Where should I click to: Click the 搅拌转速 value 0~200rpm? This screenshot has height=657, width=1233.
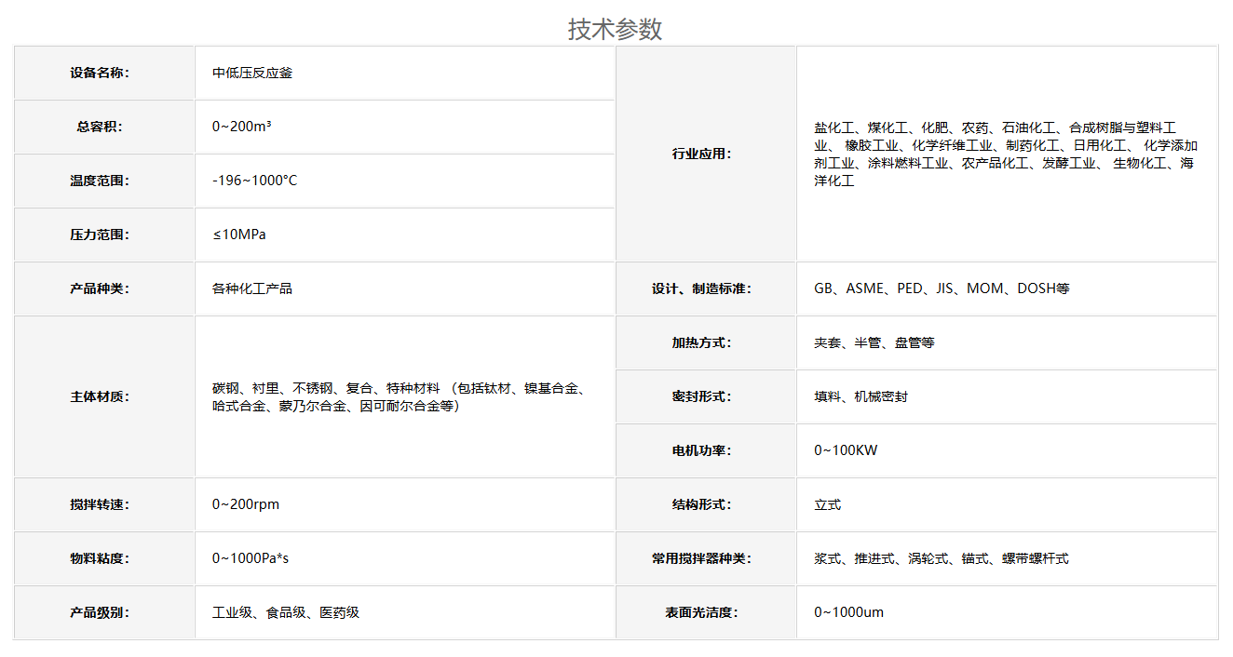(245, 504)
